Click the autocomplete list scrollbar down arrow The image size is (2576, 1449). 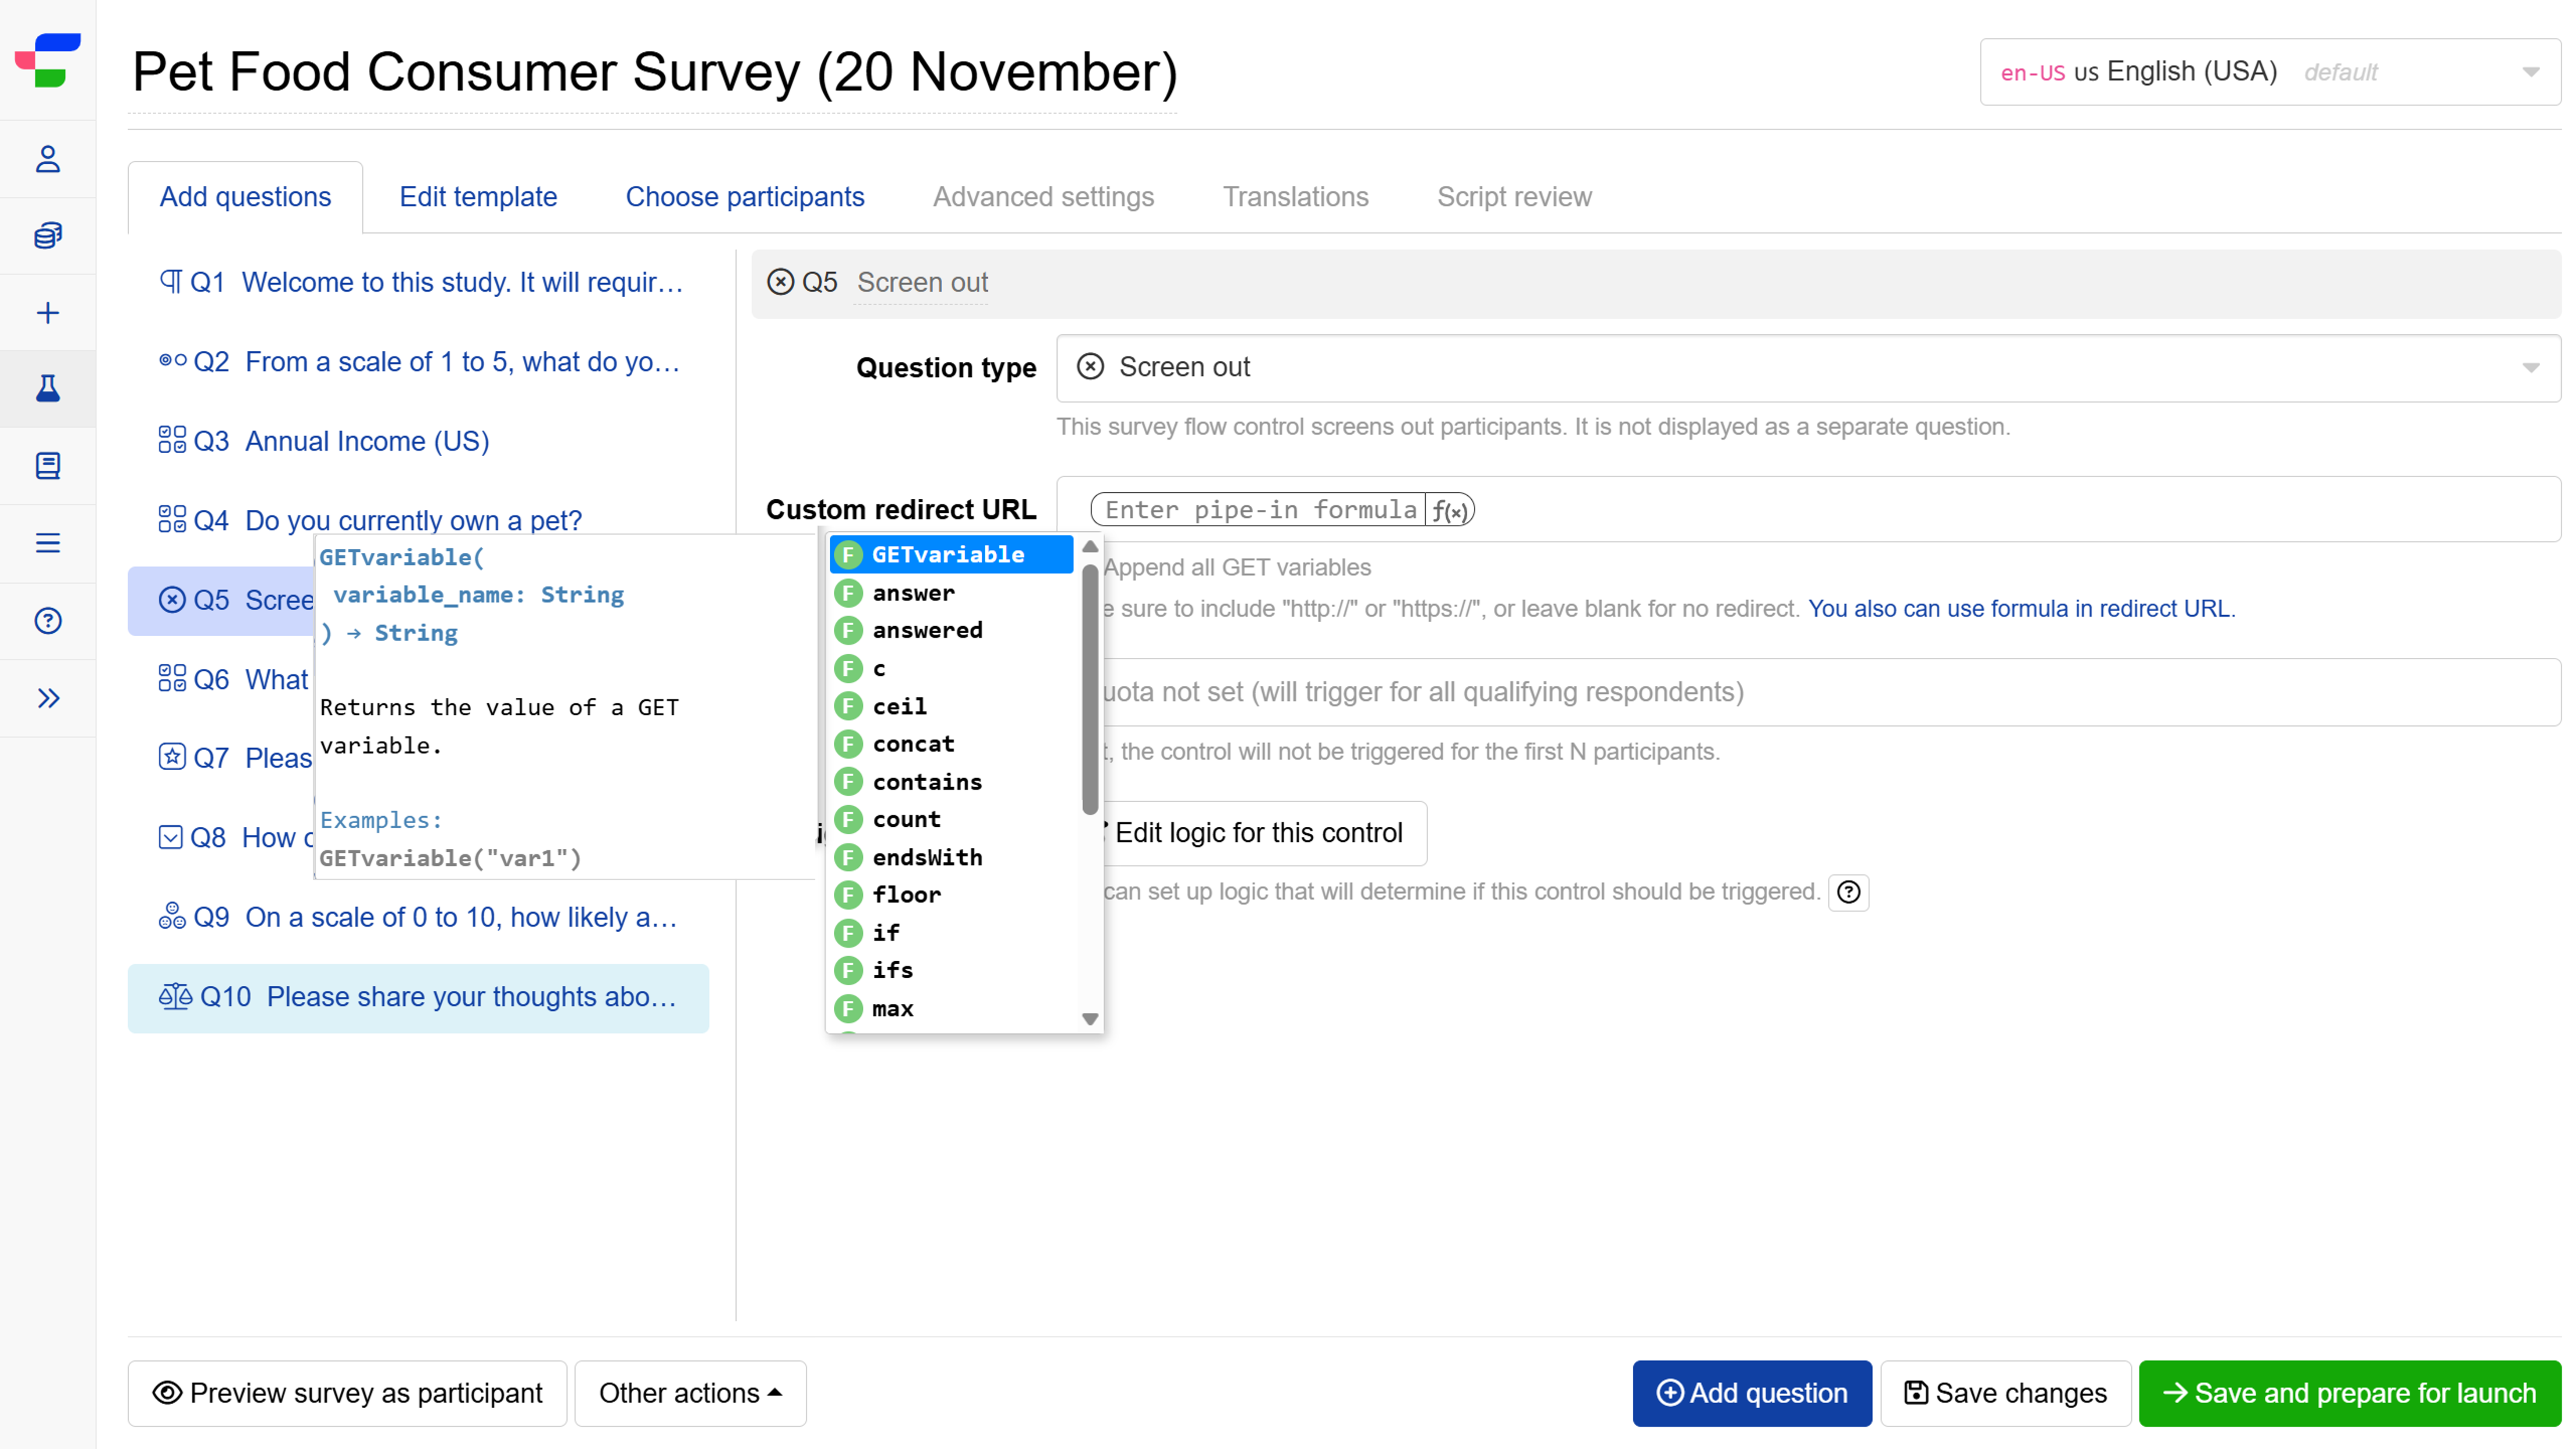click(x=1090, y=1019)
